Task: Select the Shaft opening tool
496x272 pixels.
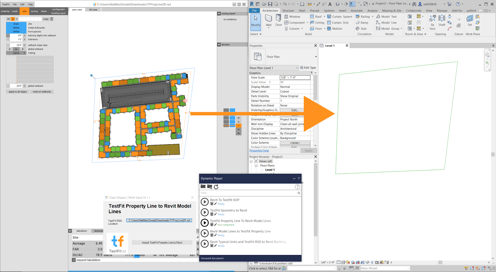Action: pyautogui.click(x=442, y=20)
